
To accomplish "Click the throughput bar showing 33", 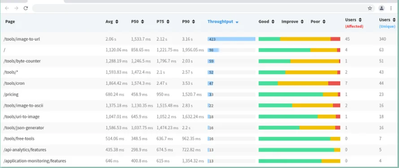I will 231,94.
